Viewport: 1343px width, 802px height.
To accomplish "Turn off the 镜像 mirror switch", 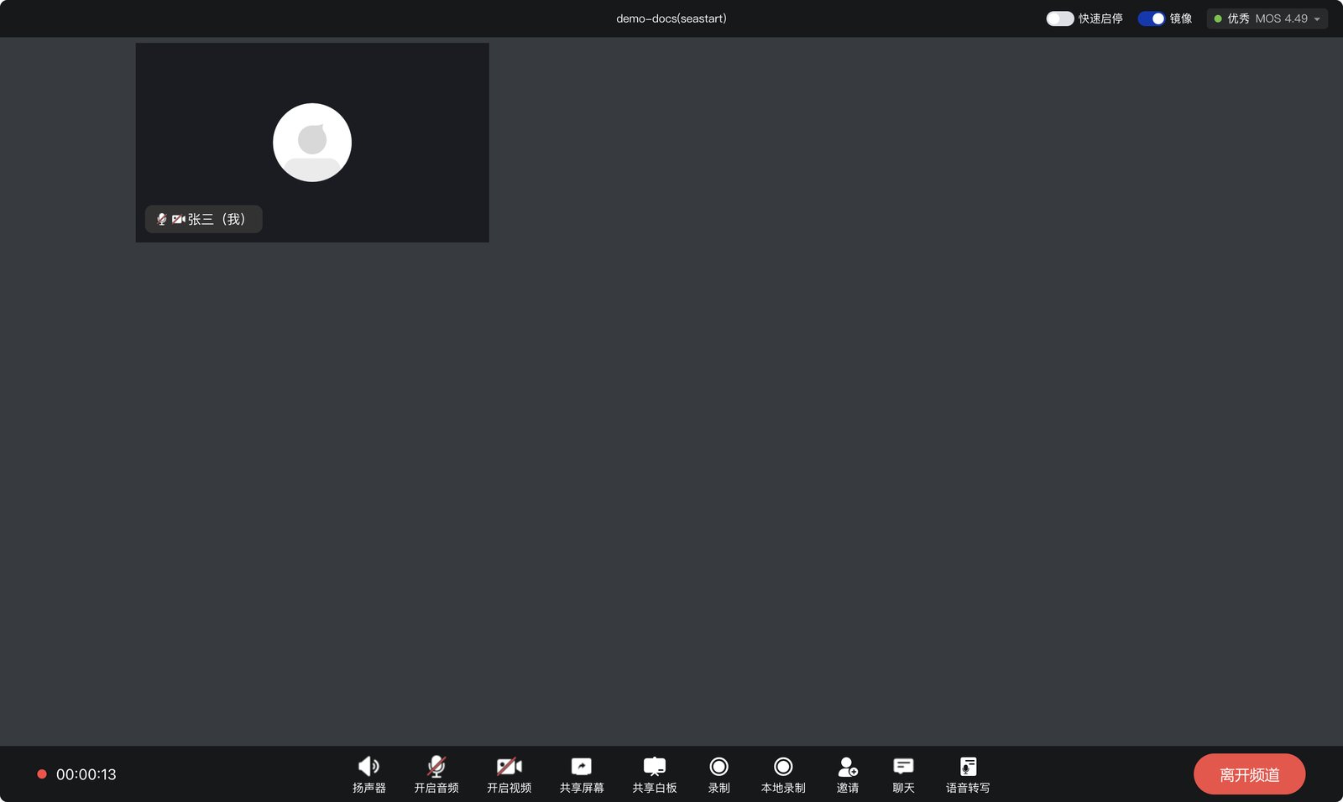I will [x=1152, y=18].
